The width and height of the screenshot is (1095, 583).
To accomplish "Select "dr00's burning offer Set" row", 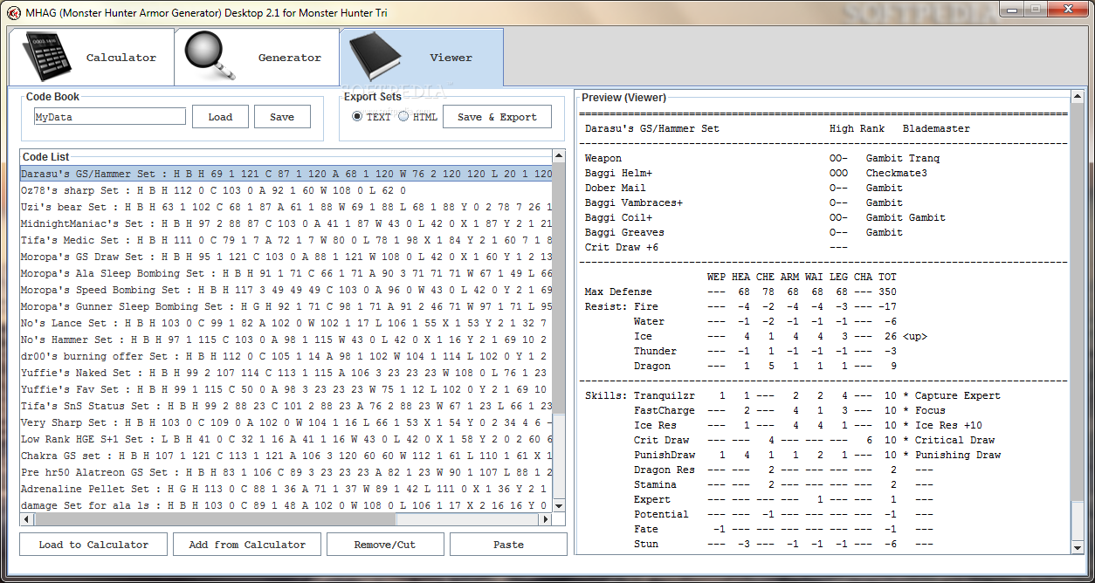I will [x=286, y=356].
